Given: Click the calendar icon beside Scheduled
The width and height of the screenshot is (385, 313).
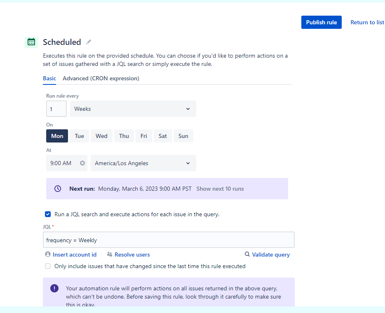Looking at the screenshot, I should [31, 42].
